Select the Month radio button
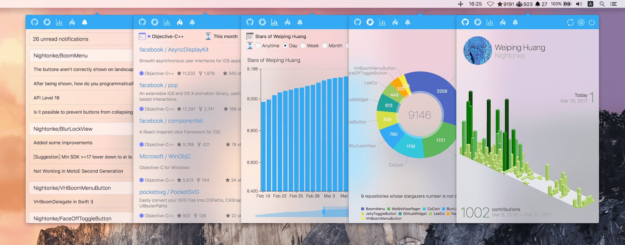Image resolution: width=625 pixels, height=245 pixels. coord(325,45)
